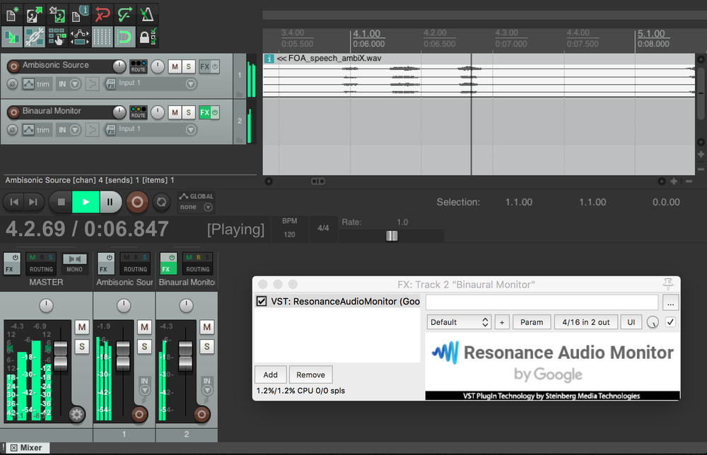Open the Default preset dropdown

tap(458, 321)
